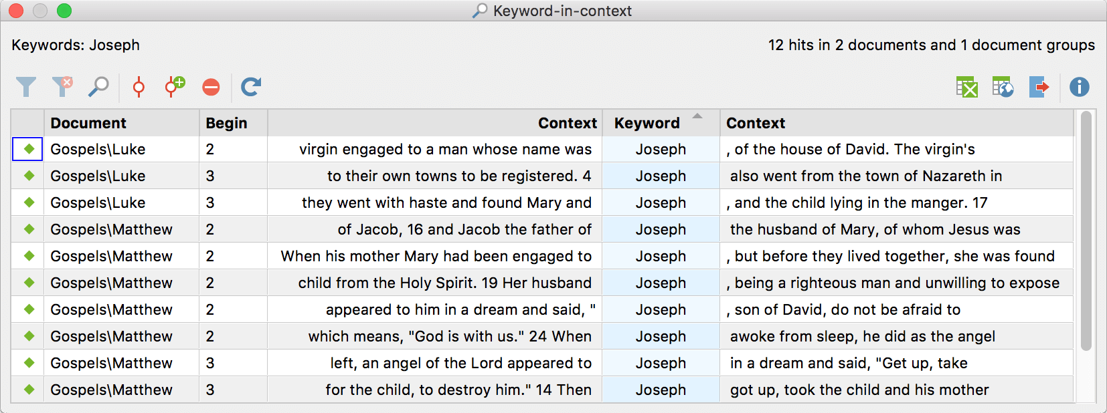1107x413 pixels.
Task: Click the diamond icon in the 'appeared to him' row
Action: pos(29,309)
